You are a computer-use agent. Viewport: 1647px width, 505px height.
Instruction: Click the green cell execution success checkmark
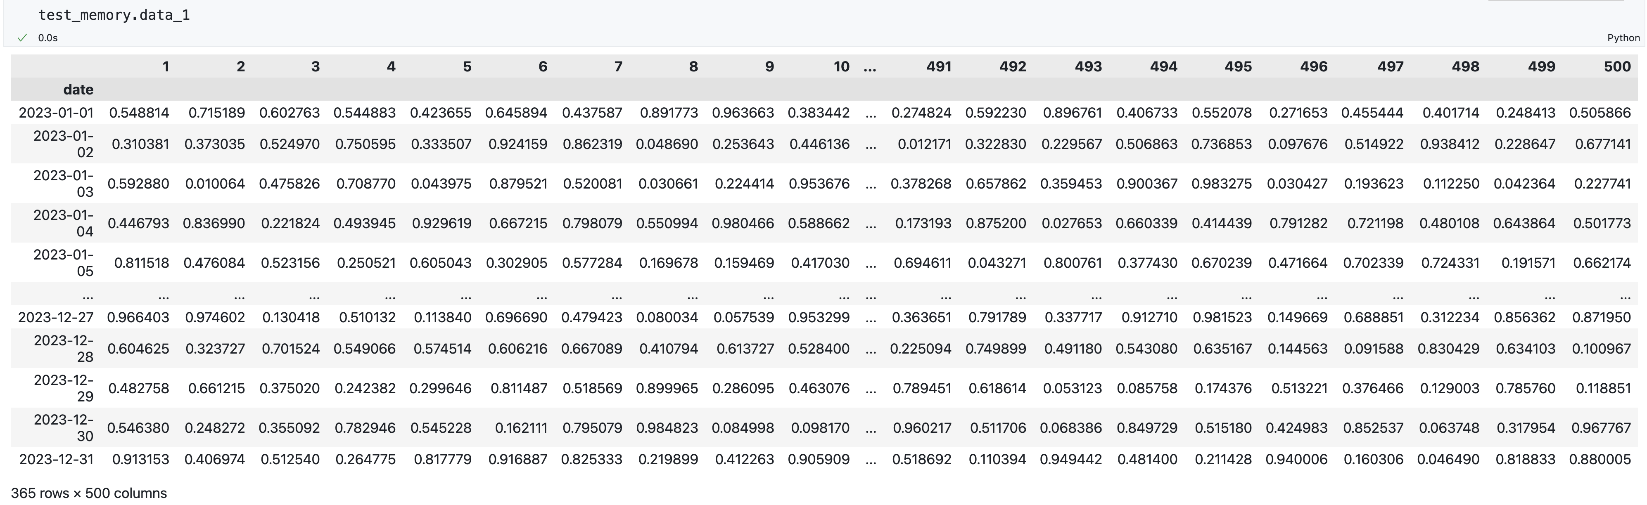[22, 38]
